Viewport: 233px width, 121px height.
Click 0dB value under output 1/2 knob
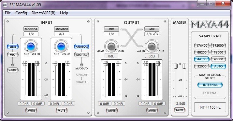pos(111,56)
